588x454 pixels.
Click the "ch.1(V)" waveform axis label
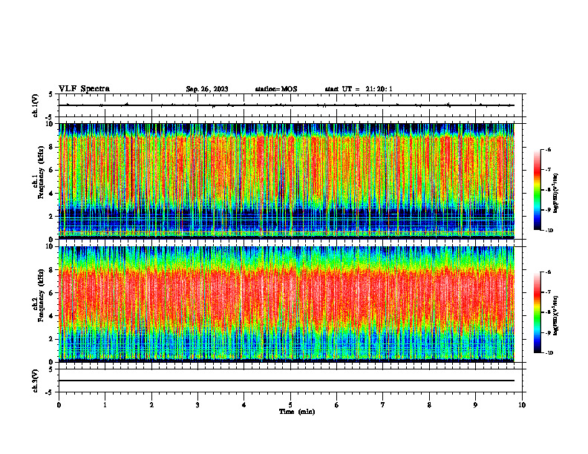click(x=35, y=105)
